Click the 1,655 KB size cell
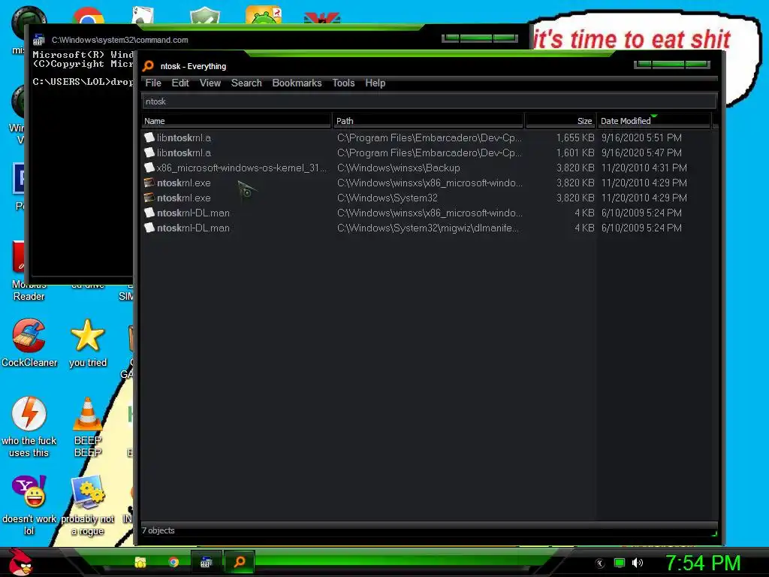769x577 pixels. [575, 138]
